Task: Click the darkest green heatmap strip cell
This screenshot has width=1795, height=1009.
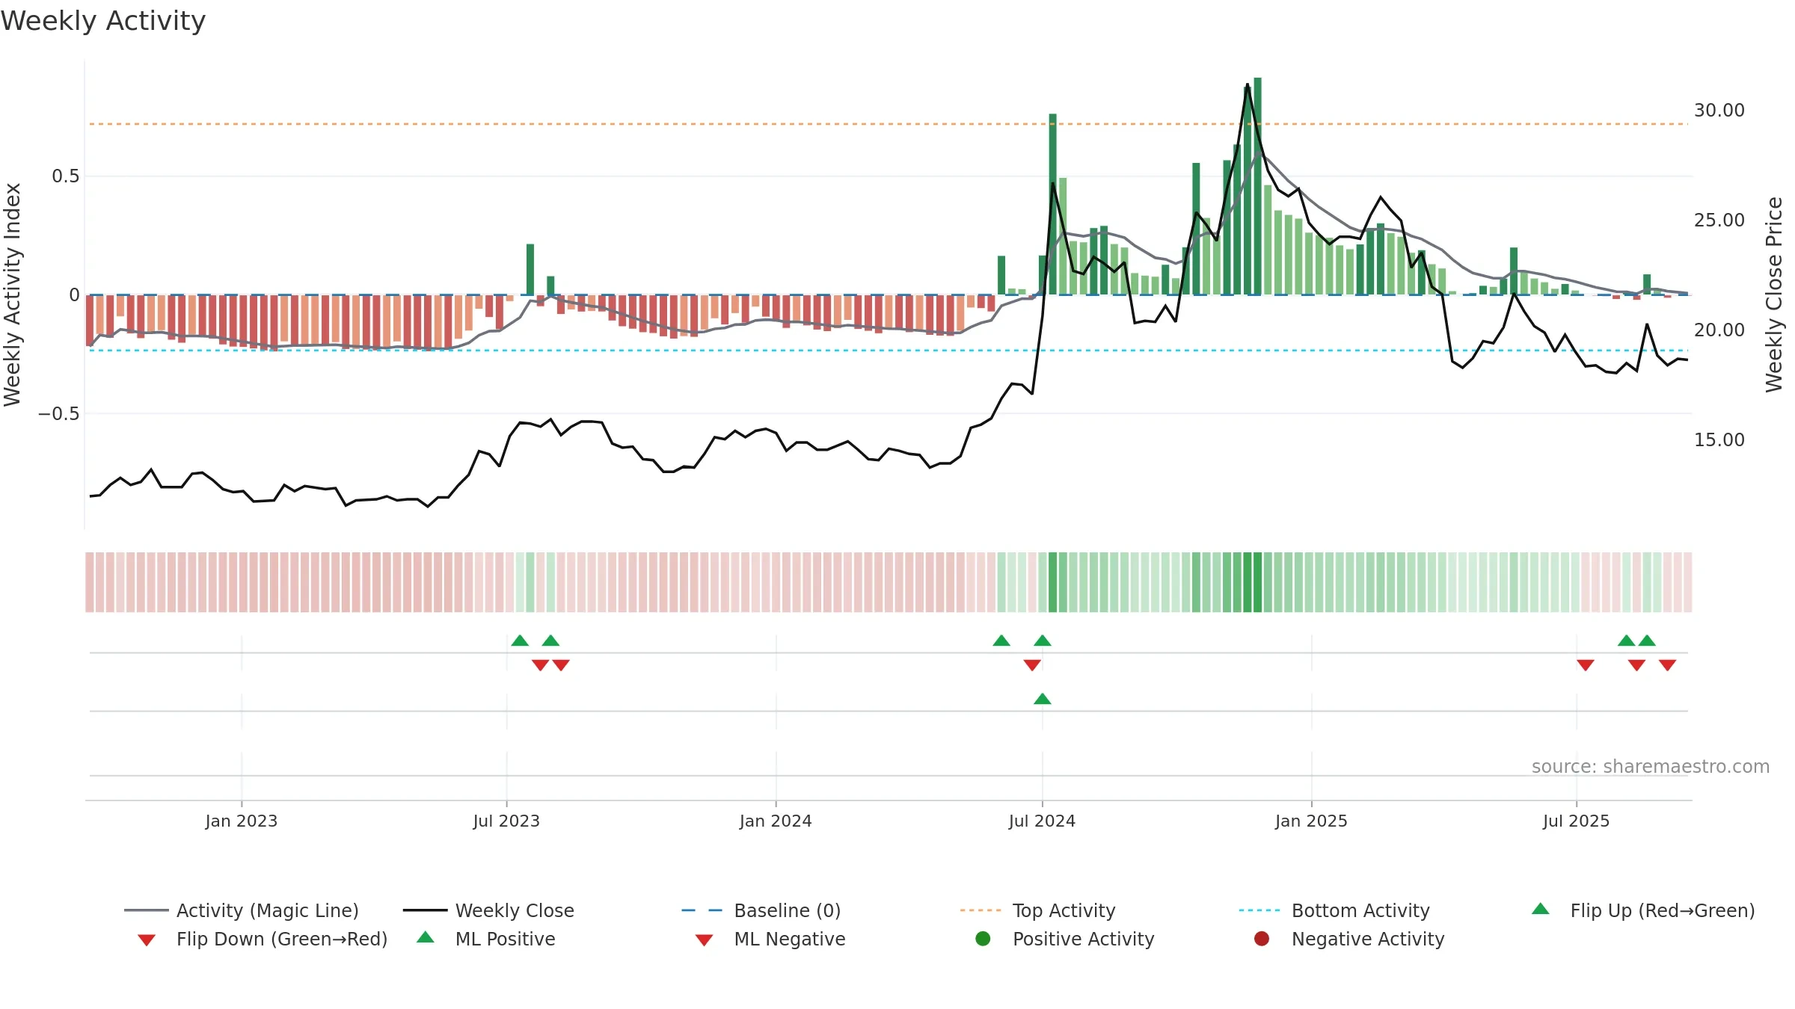Action: (x=1258, y=582)
